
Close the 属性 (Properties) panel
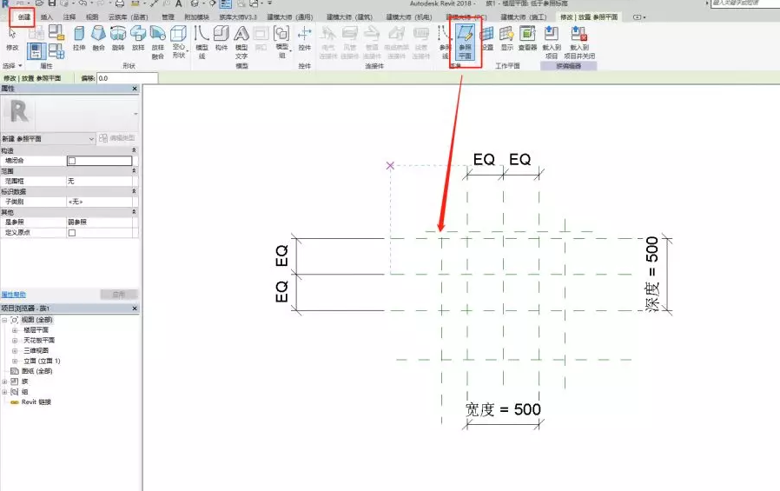pyautogui.click(x=135, y=89)
